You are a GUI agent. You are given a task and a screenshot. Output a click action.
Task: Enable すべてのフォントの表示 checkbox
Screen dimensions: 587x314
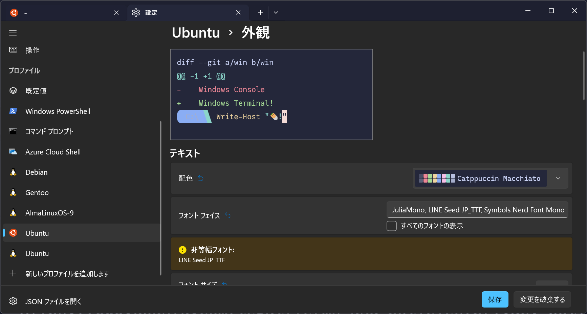pyautogui.click(x=392, y=226)
